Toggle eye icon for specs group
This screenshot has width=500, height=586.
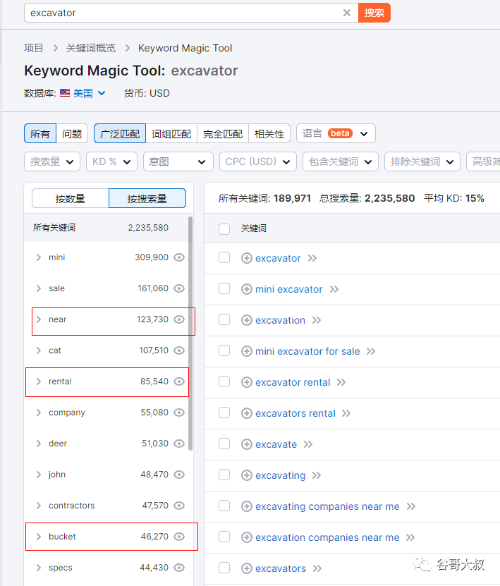[179, 568]
